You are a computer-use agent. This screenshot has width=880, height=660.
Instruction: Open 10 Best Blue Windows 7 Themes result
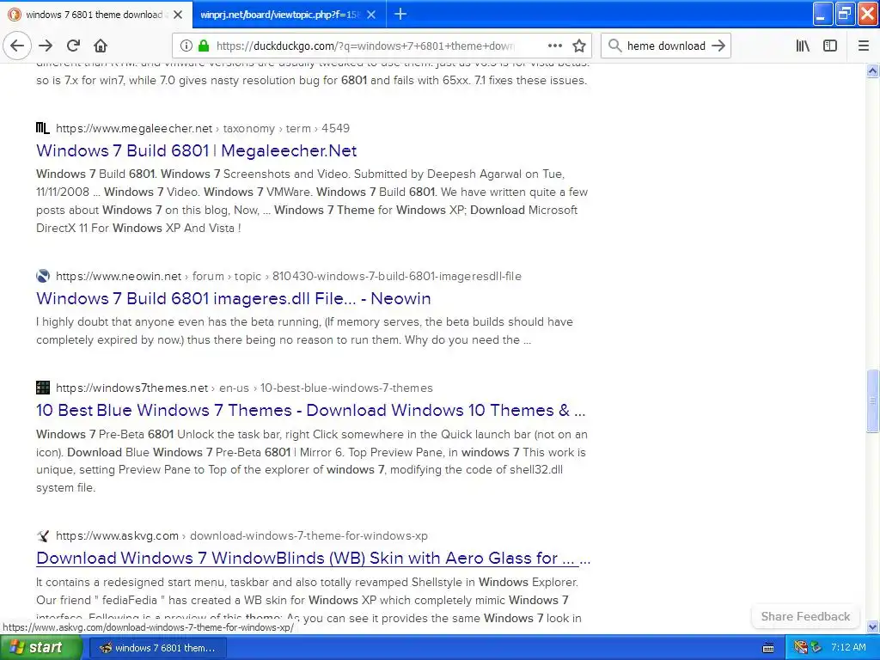[x=311, y=410]
